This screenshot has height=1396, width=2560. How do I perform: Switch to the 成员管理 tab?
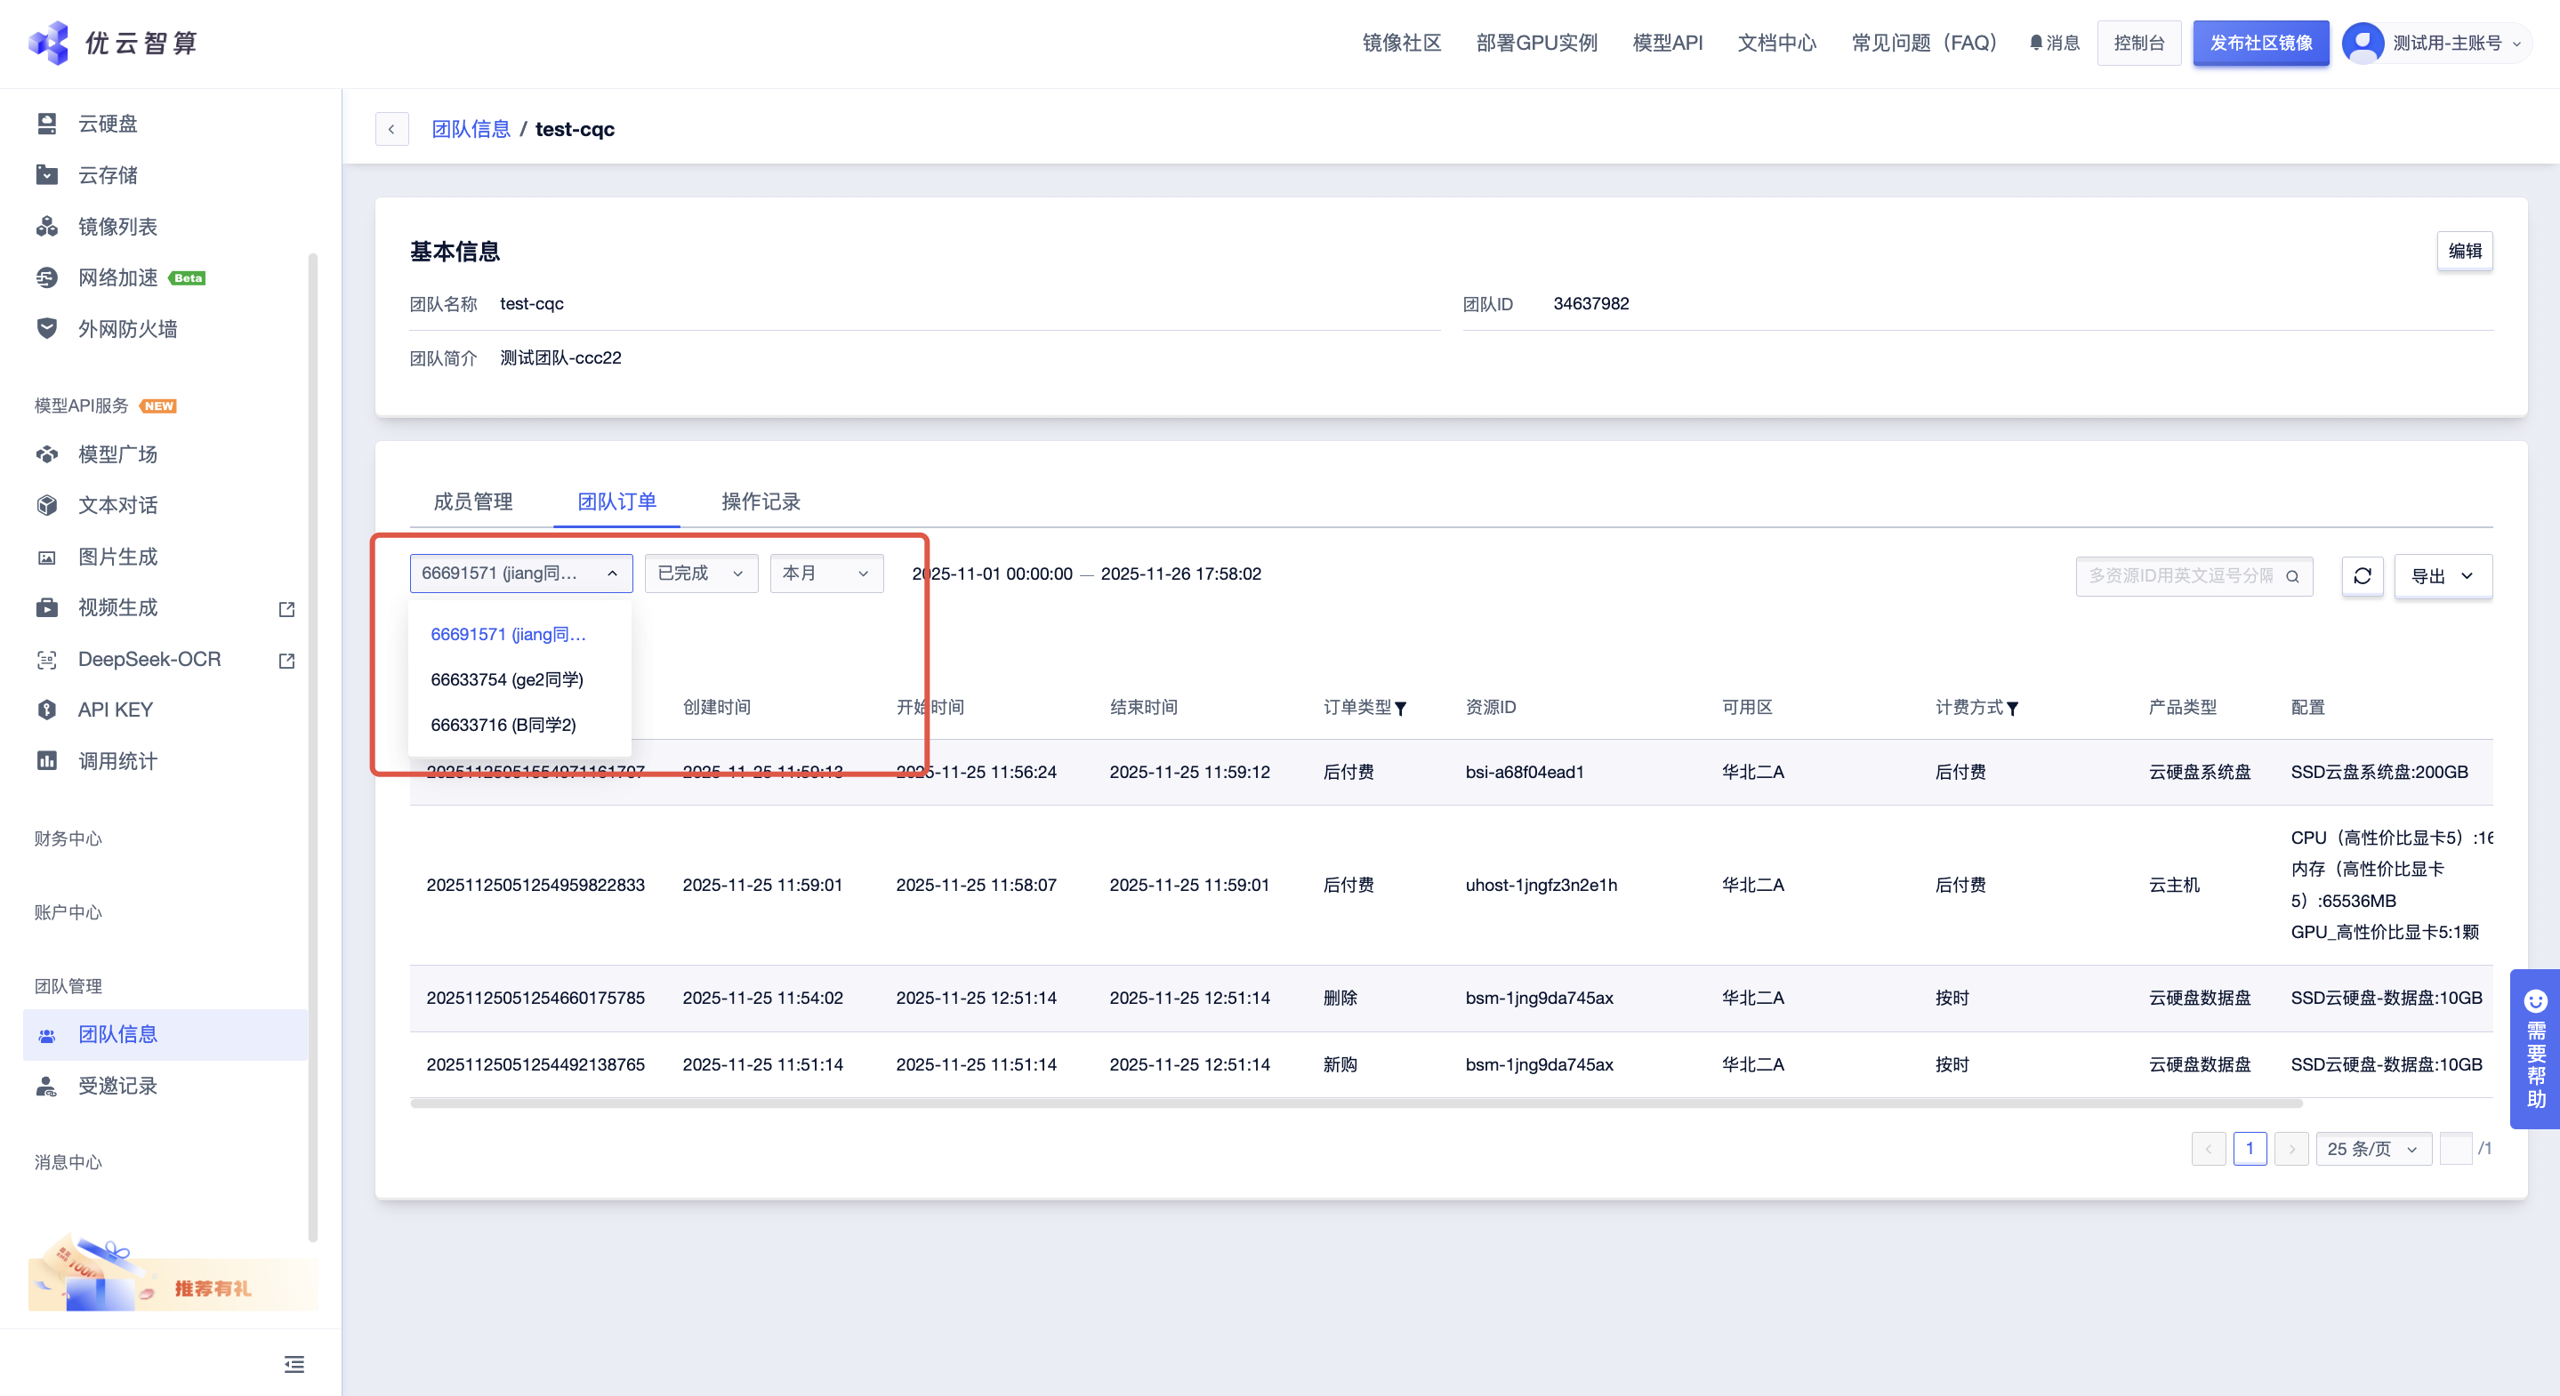click(473, 501)
